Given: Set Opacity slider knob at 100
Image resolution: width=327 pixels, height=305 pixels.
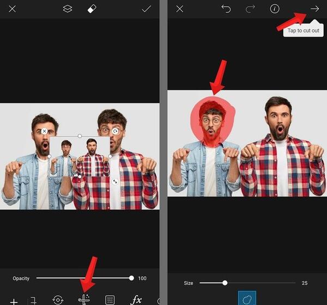Looking at the screenshot, I should [x=131, y=278].
